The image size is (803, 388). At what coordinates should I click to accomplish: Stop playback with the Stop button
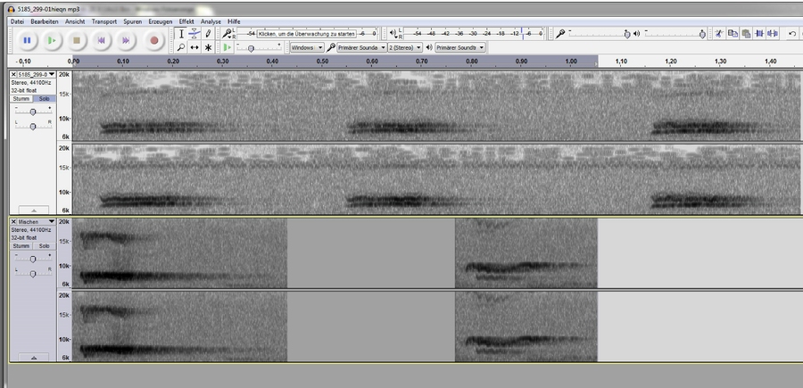point(77,40)
